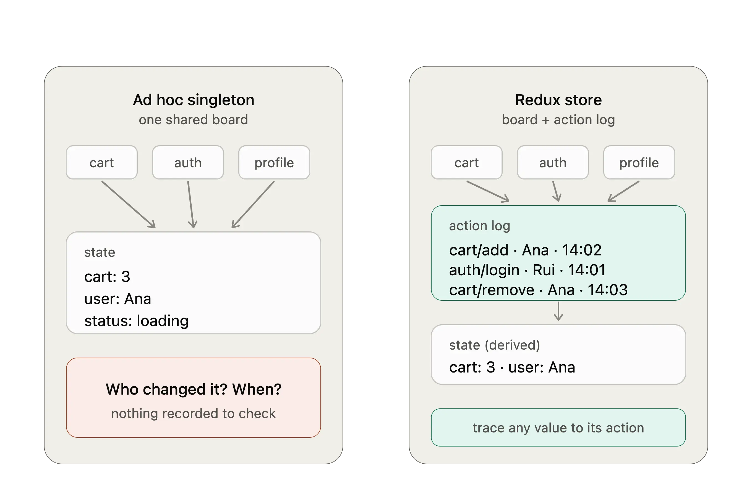Select the 'Ad hoc singleton' title
752x486 pixels.
coord(194,100)
